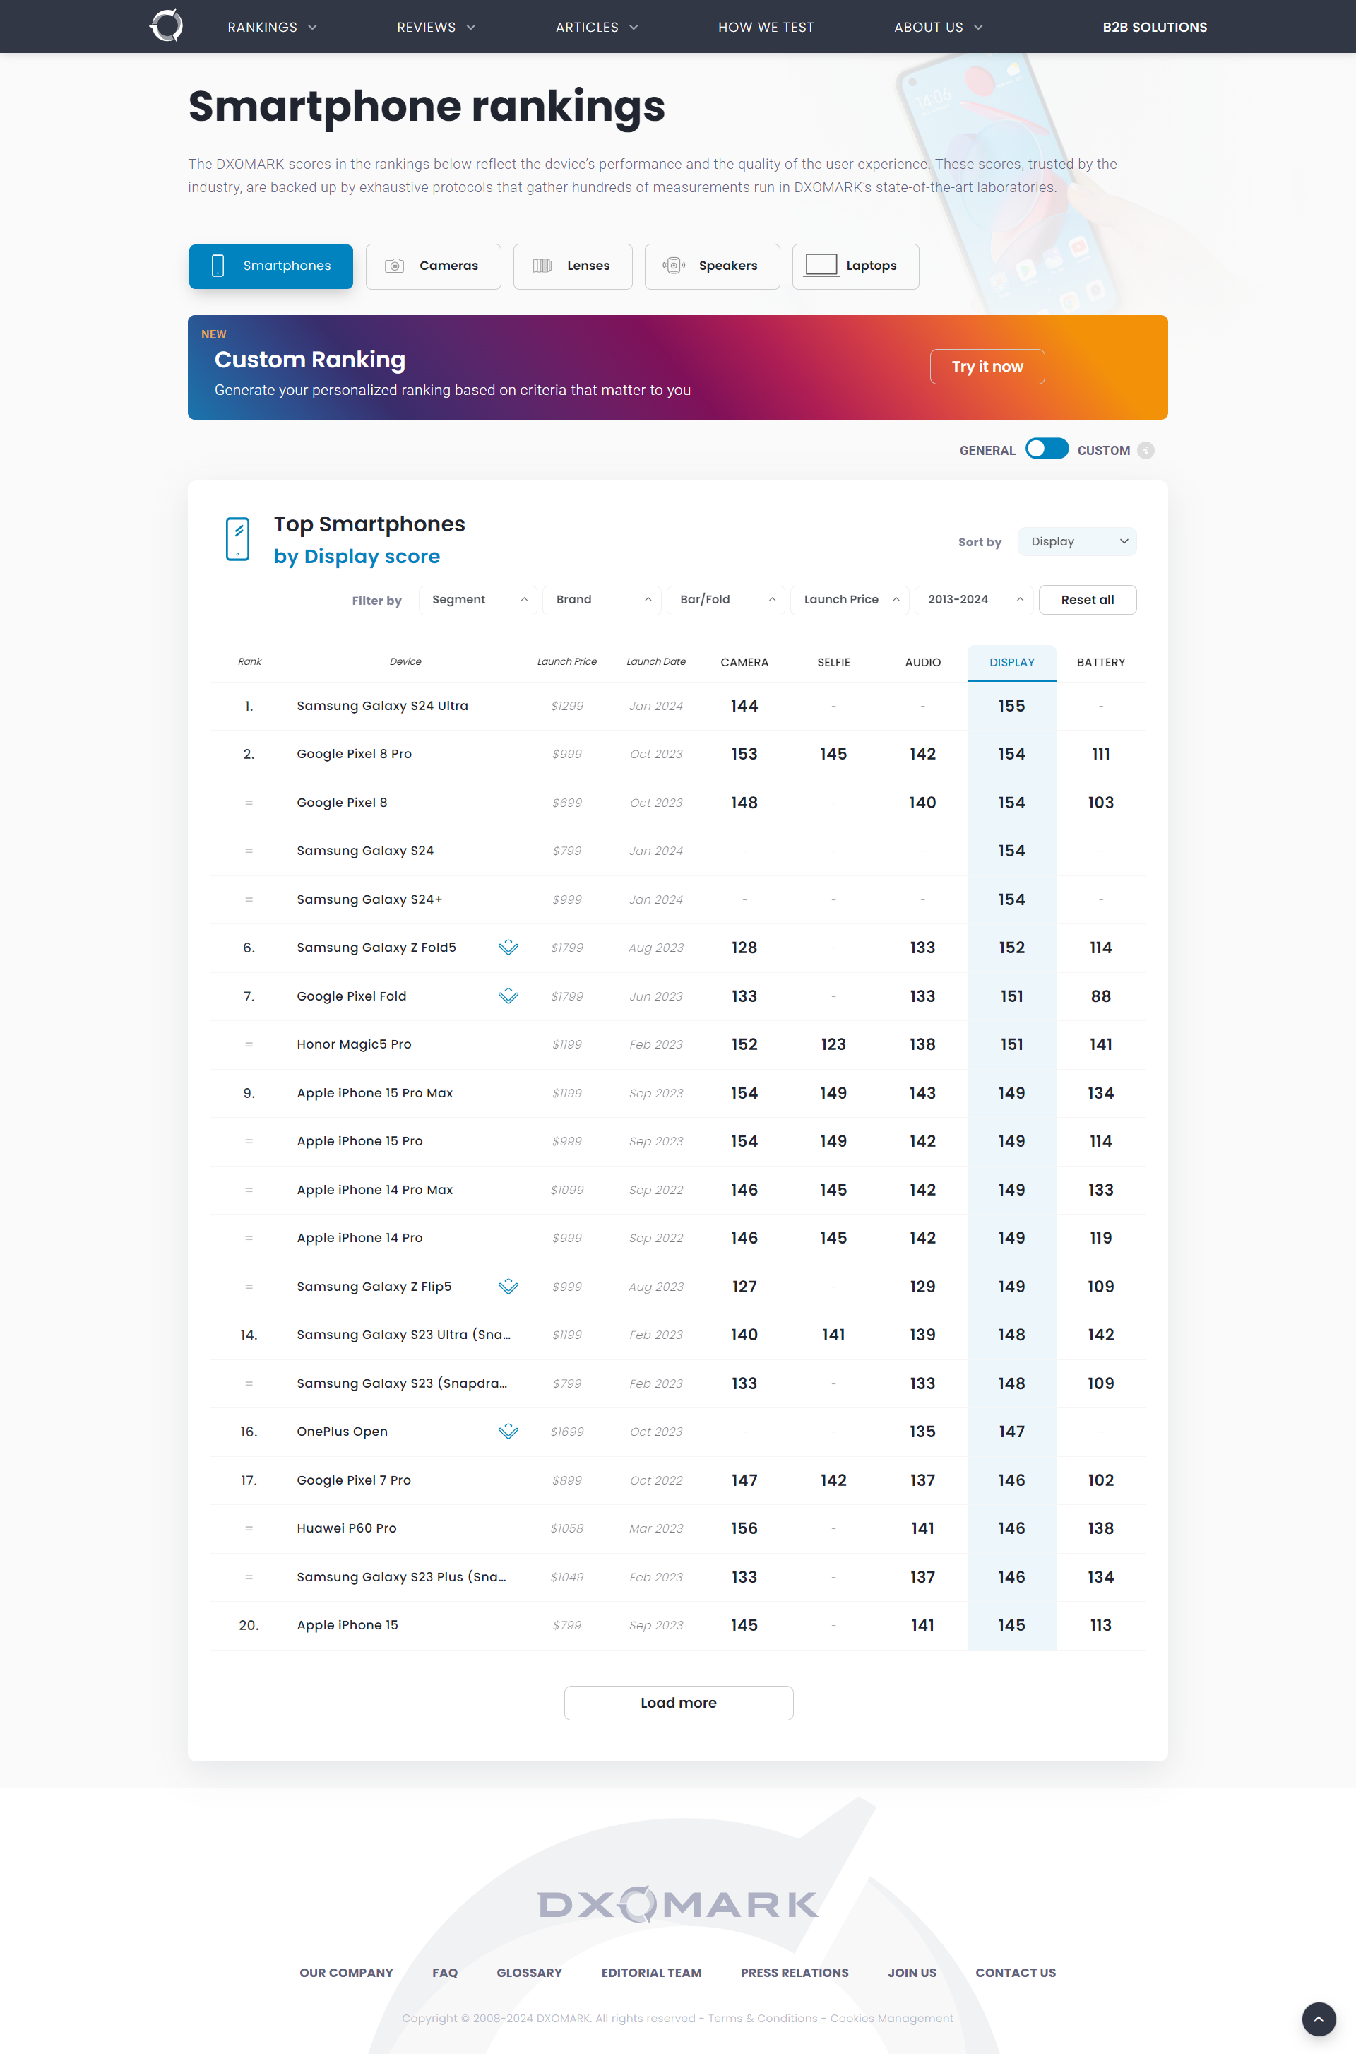This screenshot has width=1356, height=2054.
Task: Click the Load more button
Action: tap(677, 1701)
